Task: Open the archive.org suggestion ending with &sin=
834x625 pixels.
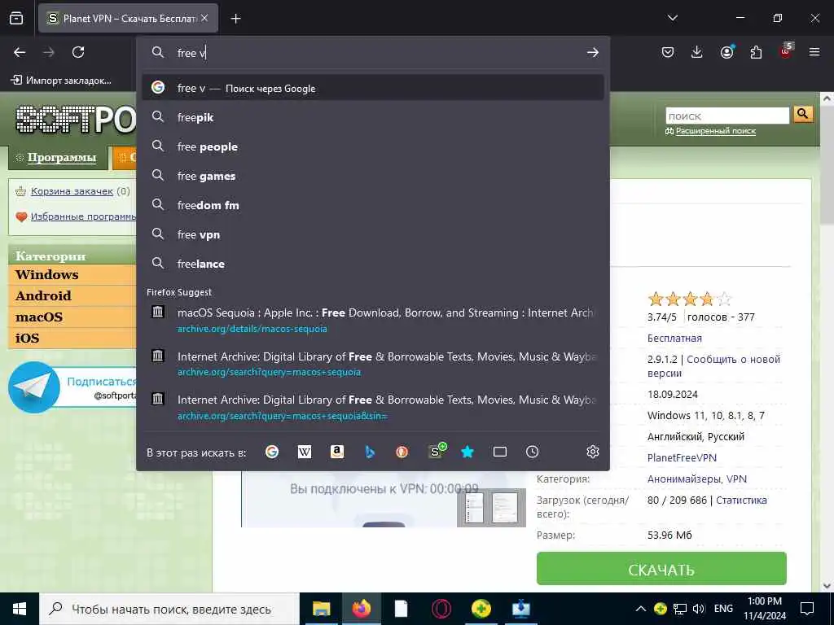Action: [373, 407]
